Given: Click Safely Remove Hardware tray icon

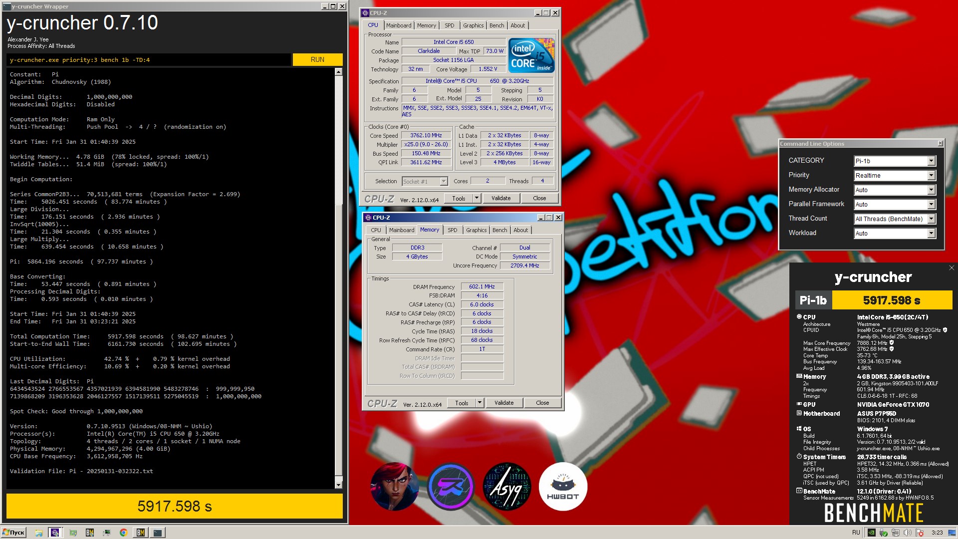Looking at the screenshot, I should (883, 533).
